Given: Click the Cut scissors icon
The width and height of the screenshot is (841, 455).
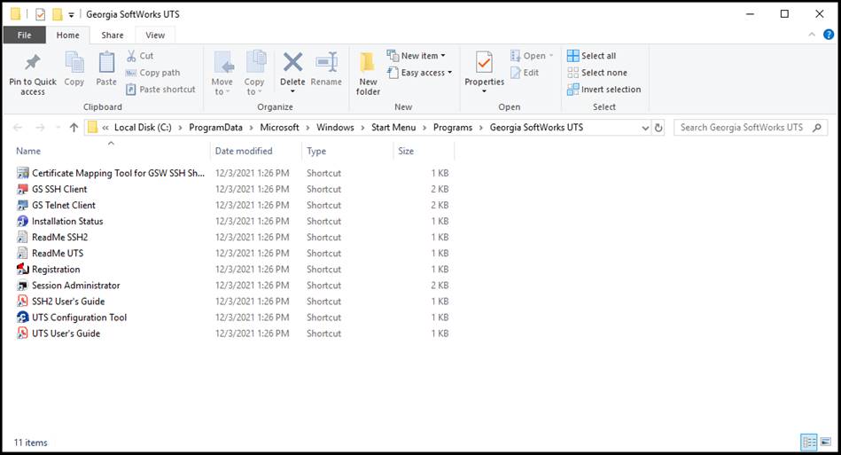Looking at the screenshot, I should [131, 56].
